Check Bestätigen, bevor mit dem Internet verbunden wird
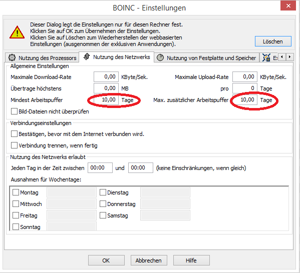This screenshot has height=273, width=300. click(x=14, y=134)
